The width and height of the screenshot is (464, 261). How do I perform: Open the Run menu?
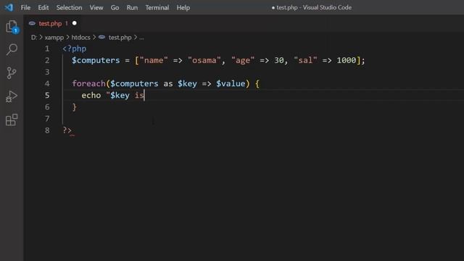click(132, 8)
